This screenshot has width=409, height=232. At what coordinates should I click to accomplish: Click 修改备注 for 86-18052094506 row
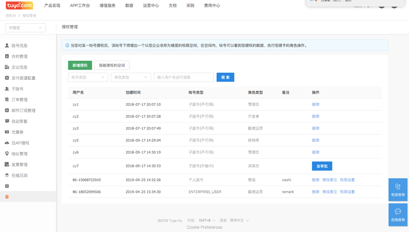click(329, 192)
